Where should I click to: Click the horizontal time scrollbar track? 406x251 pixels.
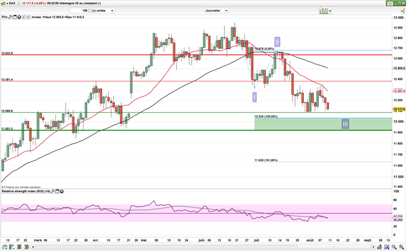203,247
